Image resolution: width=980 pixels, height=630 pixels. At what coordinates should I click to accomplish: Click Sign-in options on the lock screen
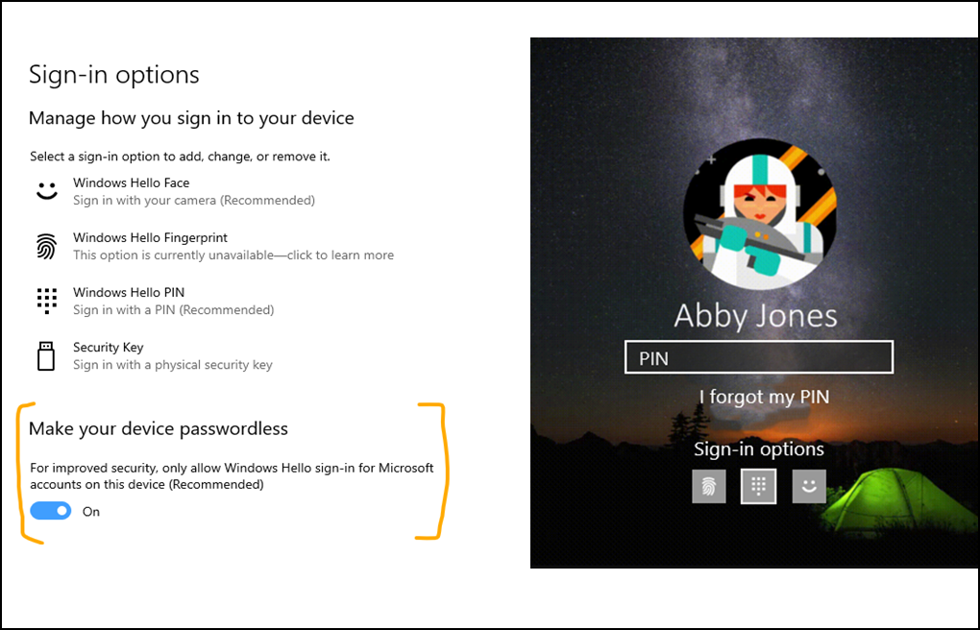[x=758, y=448]
